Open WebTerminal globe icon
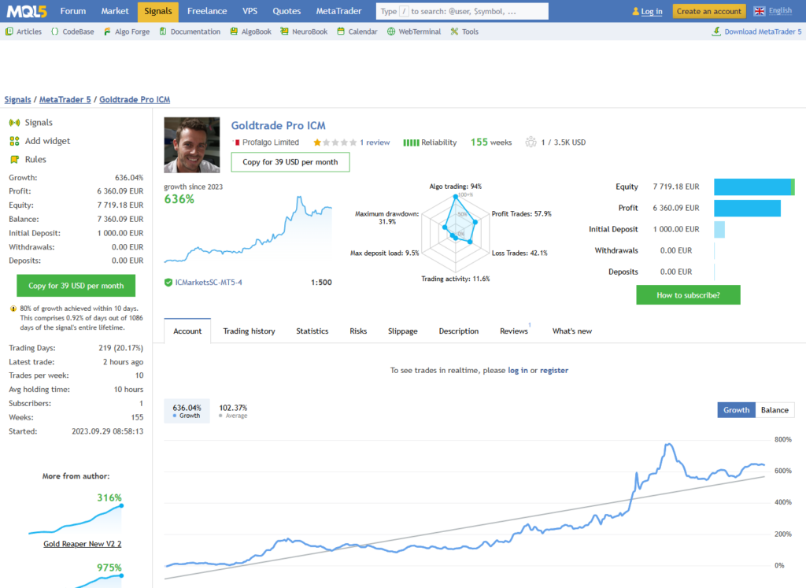806x588 pixels. pos(391,31)
